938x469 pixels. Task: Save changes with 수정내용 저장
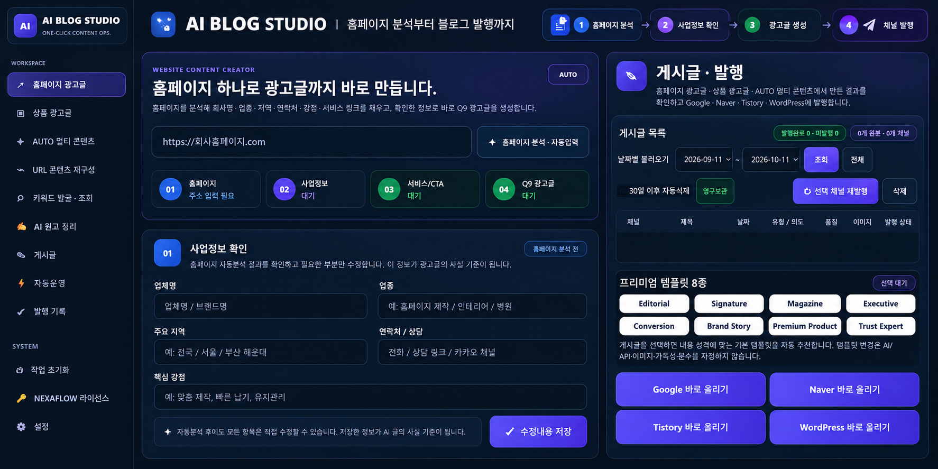pyautogui.click(x=538, y=431)
